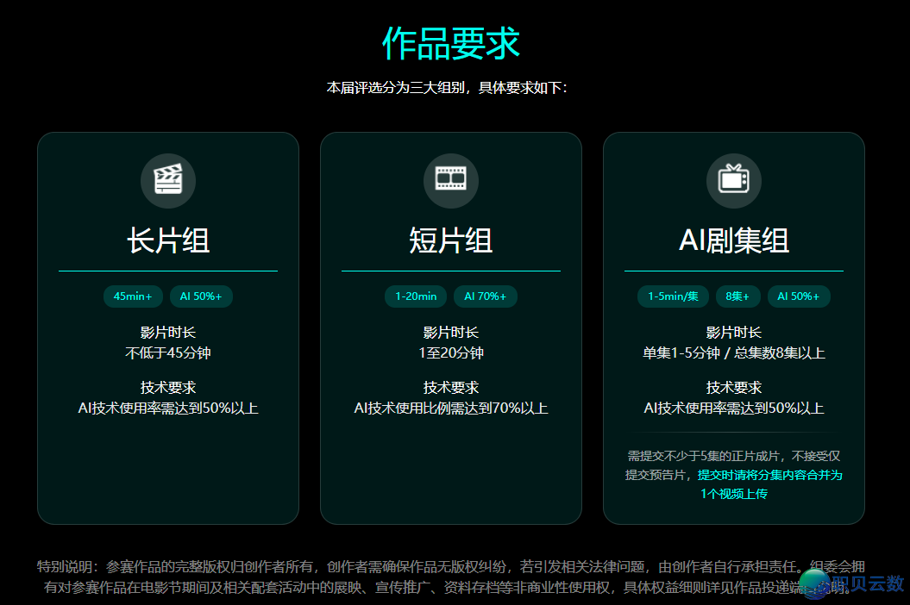Click the 8集+ badge under AI剧集组
Screen dimensions: 910x605
tap(738, 296)
